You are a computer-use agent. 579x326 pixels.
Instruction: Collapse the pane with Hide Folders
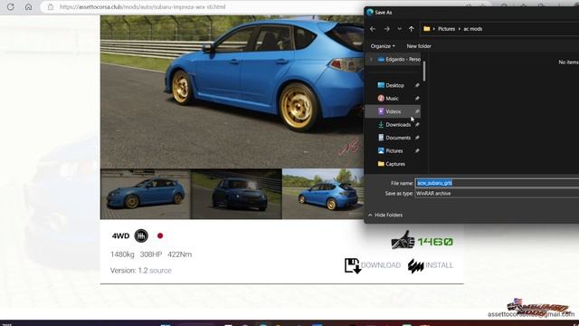point(385,215)
